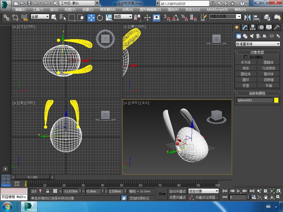The width and height of the screenshot is (283, 212).
Task: Open the 渲染(R) menu
Action: (x=173, y=9)
